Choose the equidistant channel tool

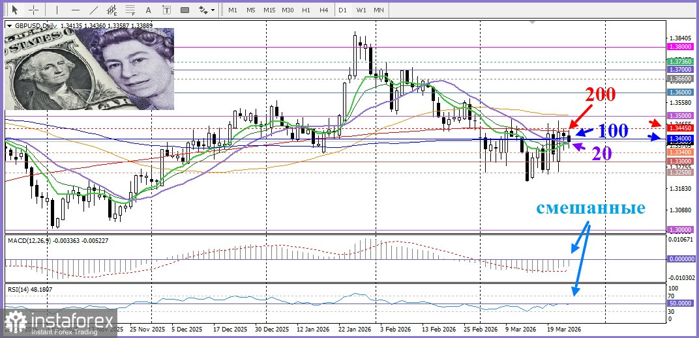pyautogui.click(x=112, y=10)
